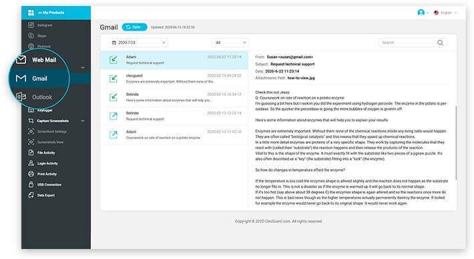The image size is (474, 259).
Task: Click the Capture Screenshots crop icon
Action: [31, 121]
